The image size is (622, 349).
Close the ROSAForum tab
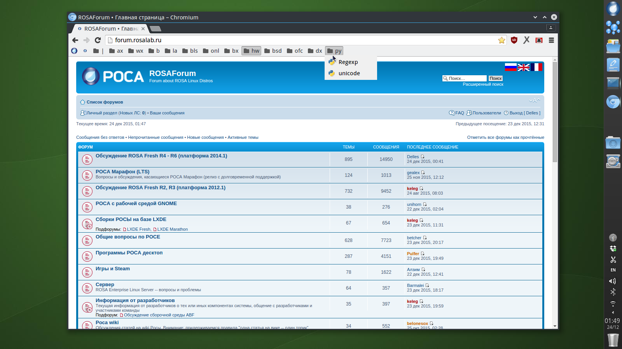tap(143, 29)
